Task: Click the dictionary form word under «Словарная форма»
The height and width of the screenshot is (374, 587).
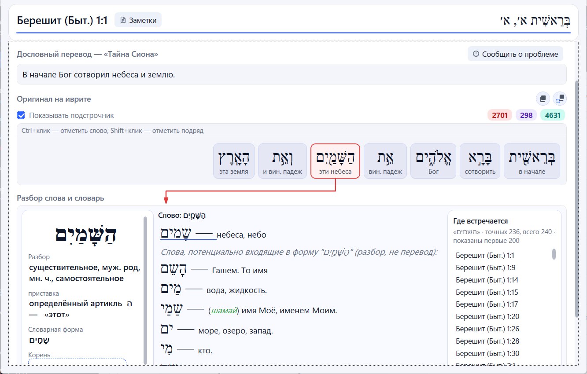Action: click(39, 340)
